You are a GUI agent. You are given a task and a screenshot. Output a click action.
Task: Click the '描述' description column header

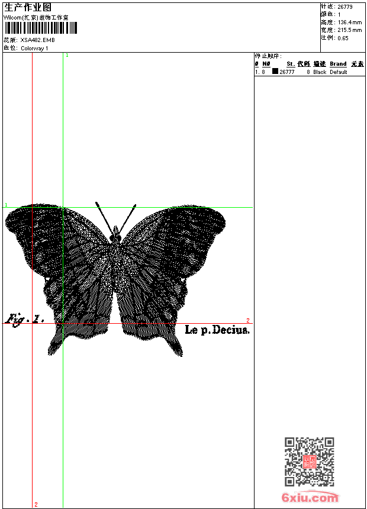(320, 64)
